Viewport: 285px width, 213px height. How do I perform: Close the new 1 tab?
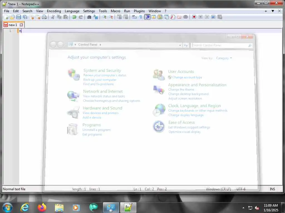[x=21, y=25]
